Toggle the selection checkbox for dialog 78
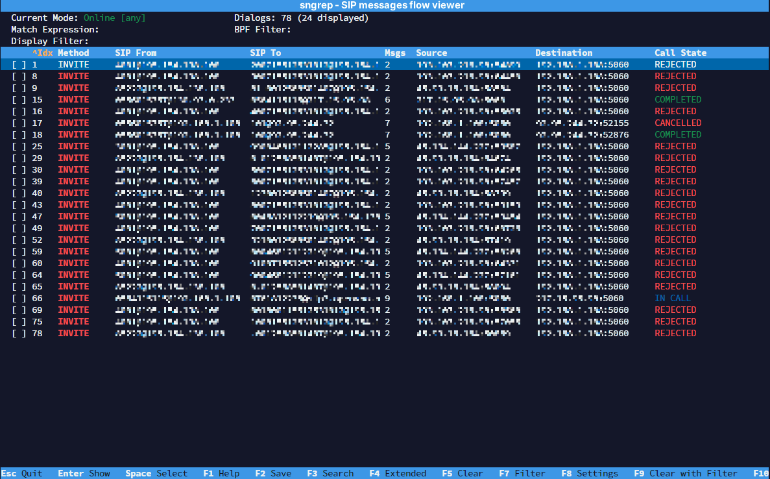Image resolution: width=770 pixels, height=479 pixels. pyautogui.click(x=19, y=334)
